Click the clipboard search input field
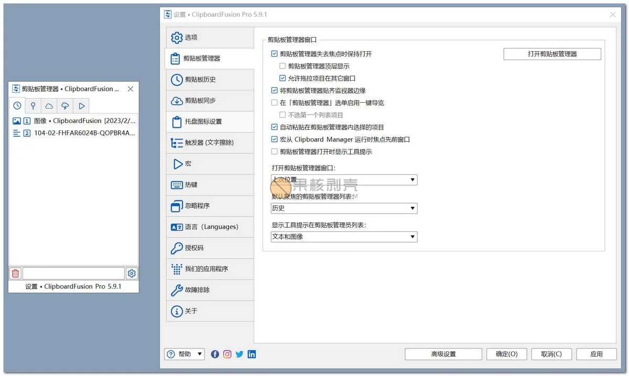The image size is (629, 376). pos(73,273)
